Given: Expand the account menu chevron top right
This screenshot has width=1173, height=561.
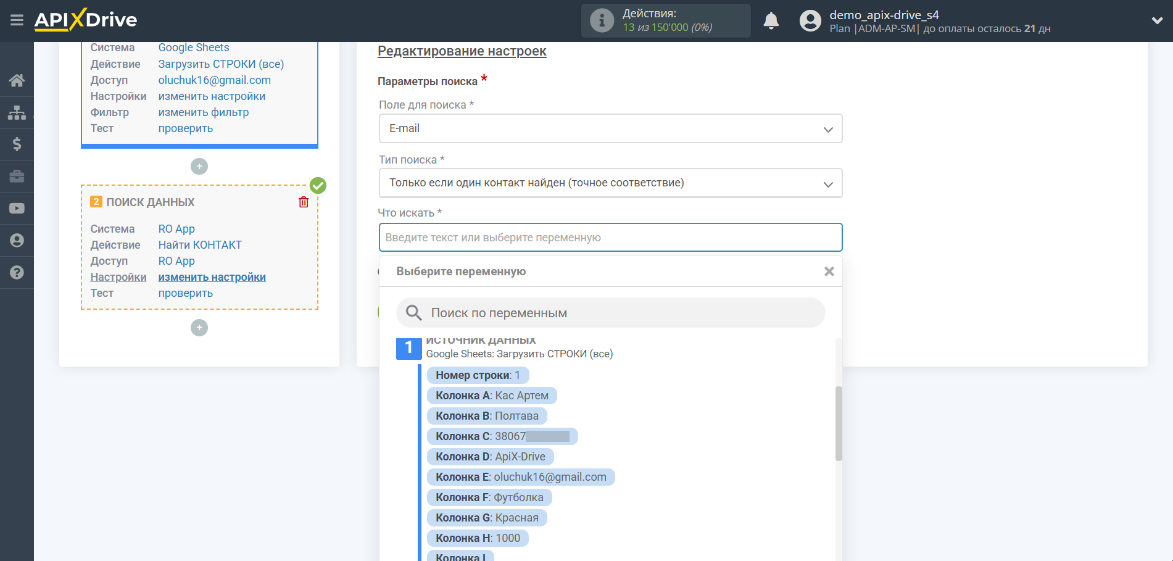Looking at the screenshot, I should click(1156, 20).
